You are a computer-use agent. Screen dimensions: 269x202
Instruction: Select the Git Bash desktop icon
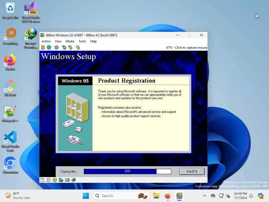(x=10, y=88)
